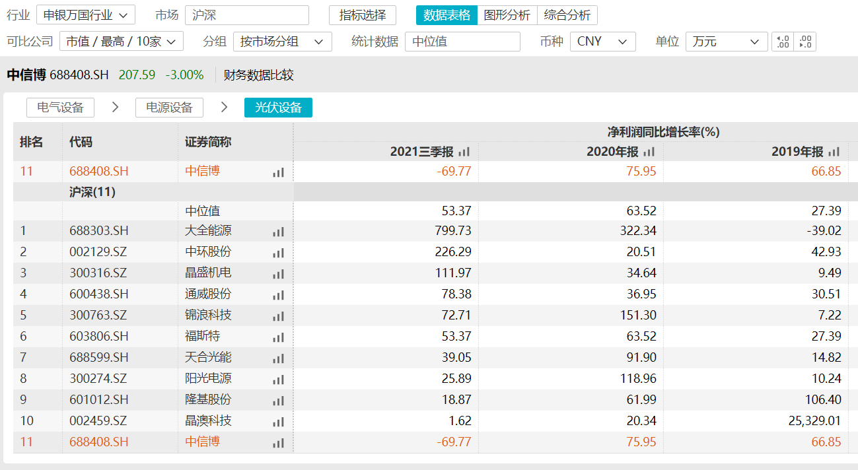
Task: Select the 数据表格 tab
Action: tap(447, 15)
